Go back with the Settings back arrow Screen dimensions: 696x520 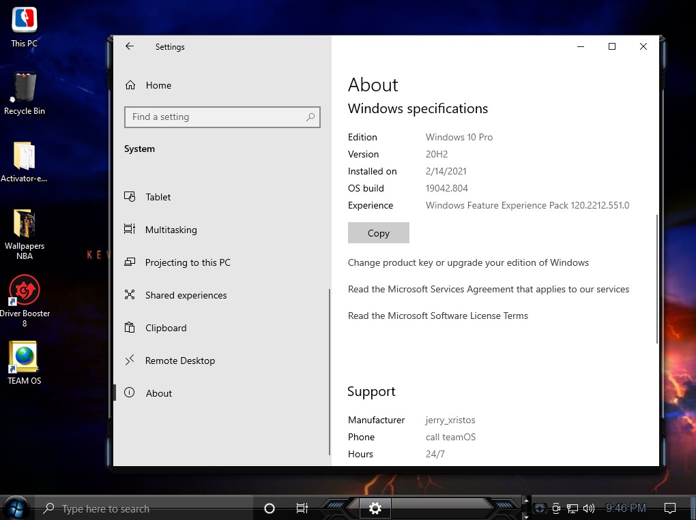[129, 46]
